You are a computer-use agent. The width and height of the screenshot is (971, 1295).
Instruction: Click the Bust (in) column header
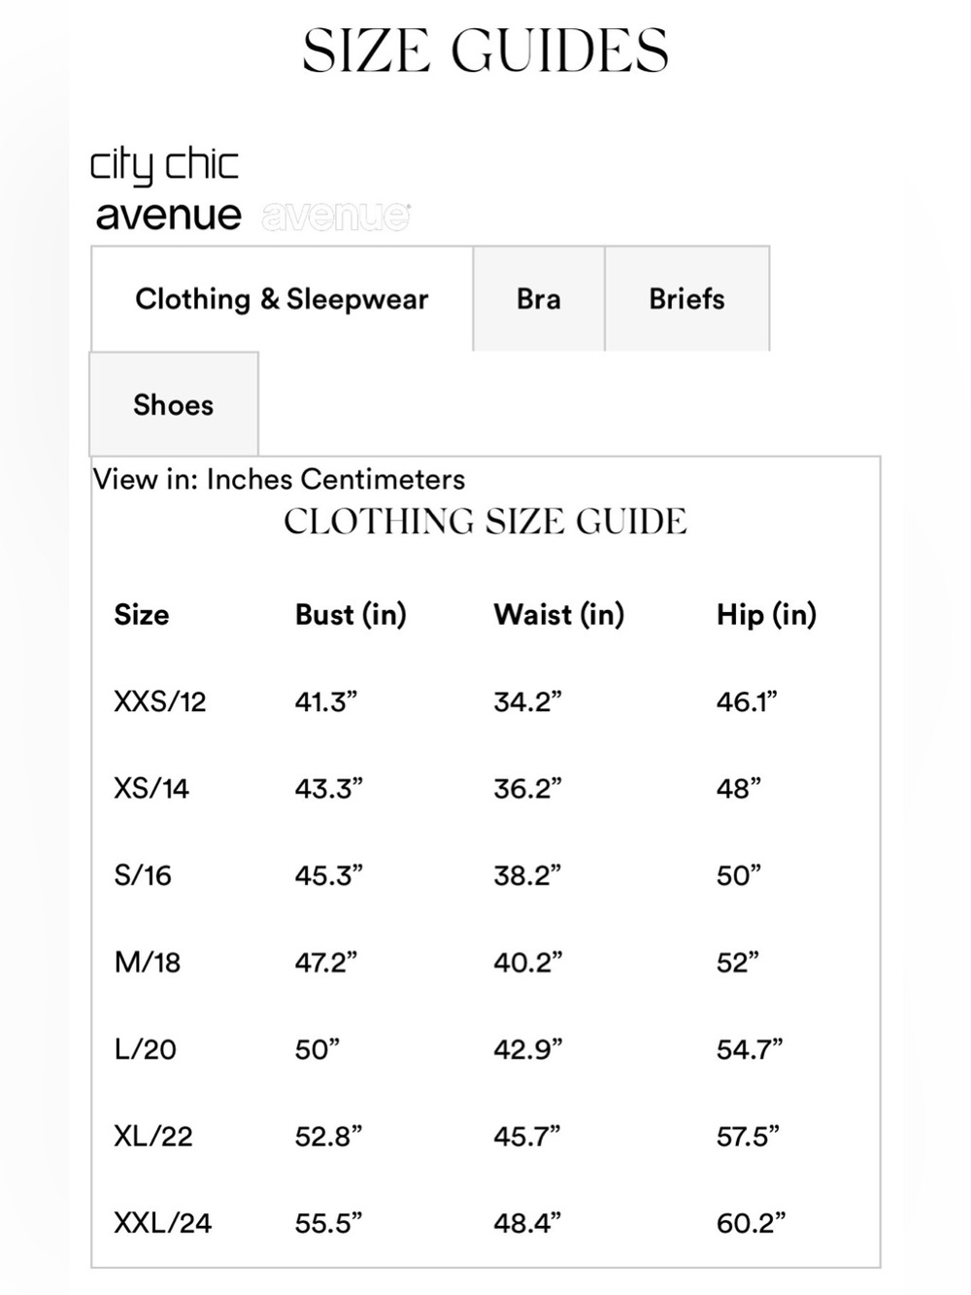pyautogui.click(x=351, y=615)
